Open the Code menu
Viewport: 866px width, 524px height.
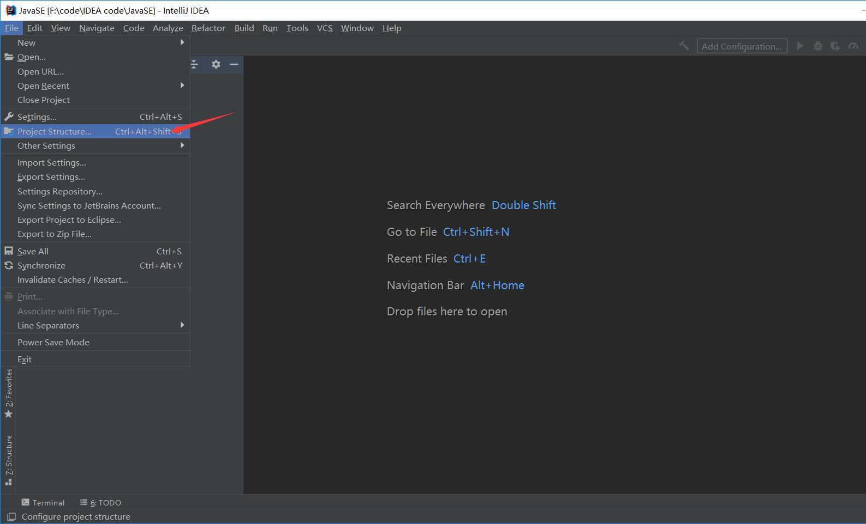134,28
